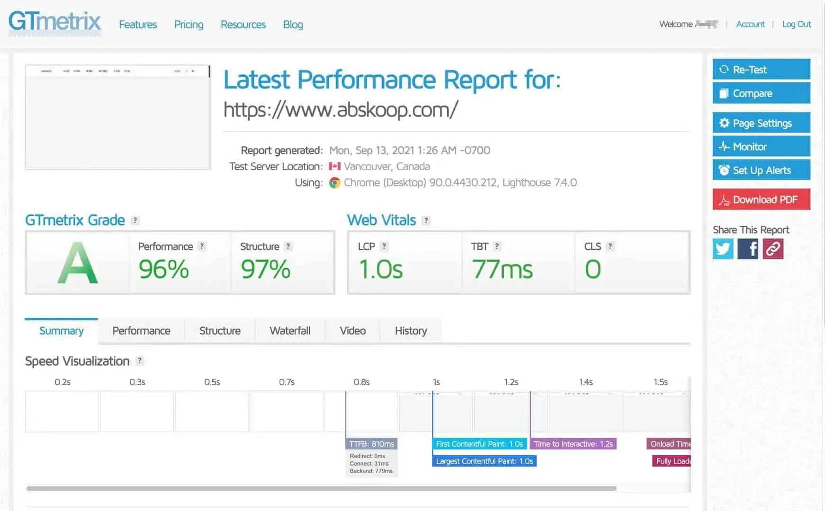This screenshot has height=511, width=825.
Task: Switch to the Waterfall tab
Action: tap(290, 331)
